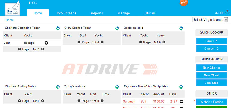Screen dimensions: 231x108
Task: Open John's Escape charter arrow
Action: click(46, 43)
